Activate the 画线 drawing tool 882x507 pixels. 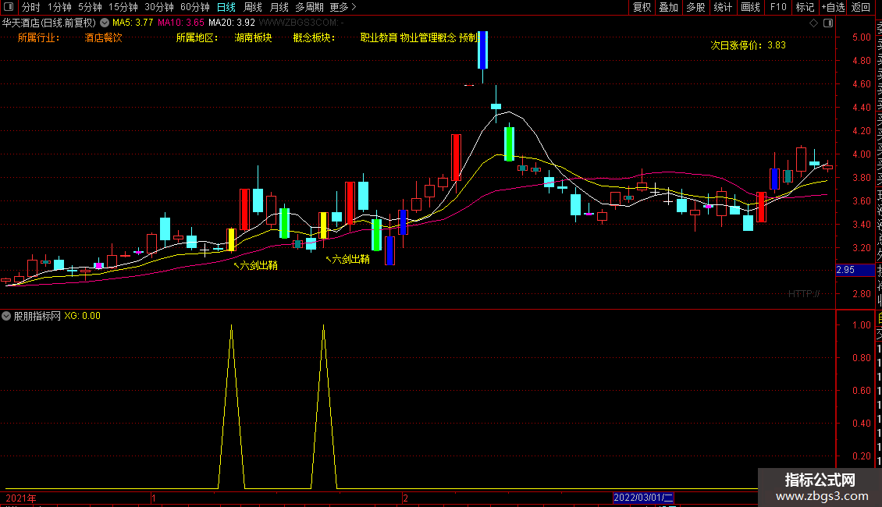[x=750, y=7]
